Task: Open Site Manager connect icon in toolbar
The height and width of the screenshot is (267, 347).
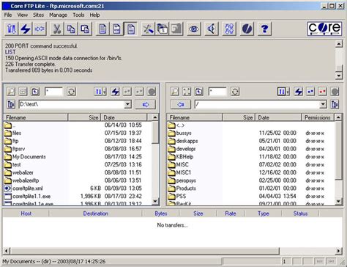Action: 11,29
